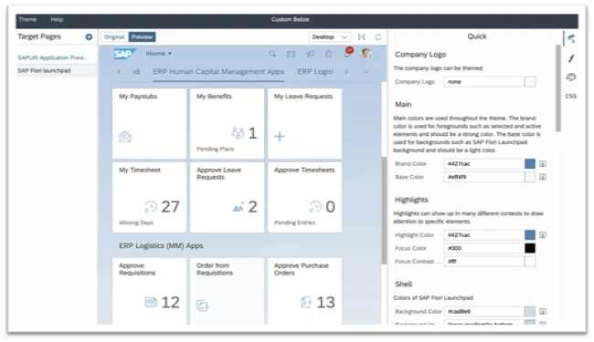
Task: Edit the Base Color hex field
Action: [484, 177]
